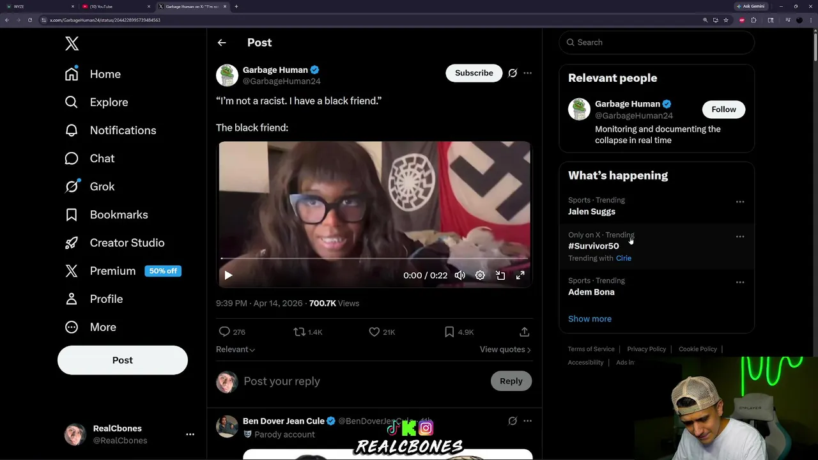Click the X logo in sidebar
Image resolution: width=818 pixels, height=460 pixels.
click(x=72, y=43)
